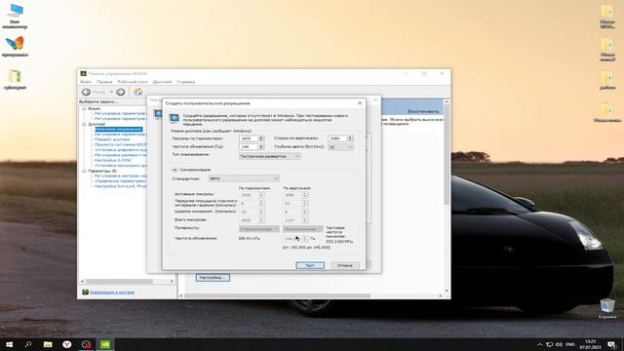Screen dimensions: 624x351
Task: Click the Отмена button
Action: pos(344,265)
